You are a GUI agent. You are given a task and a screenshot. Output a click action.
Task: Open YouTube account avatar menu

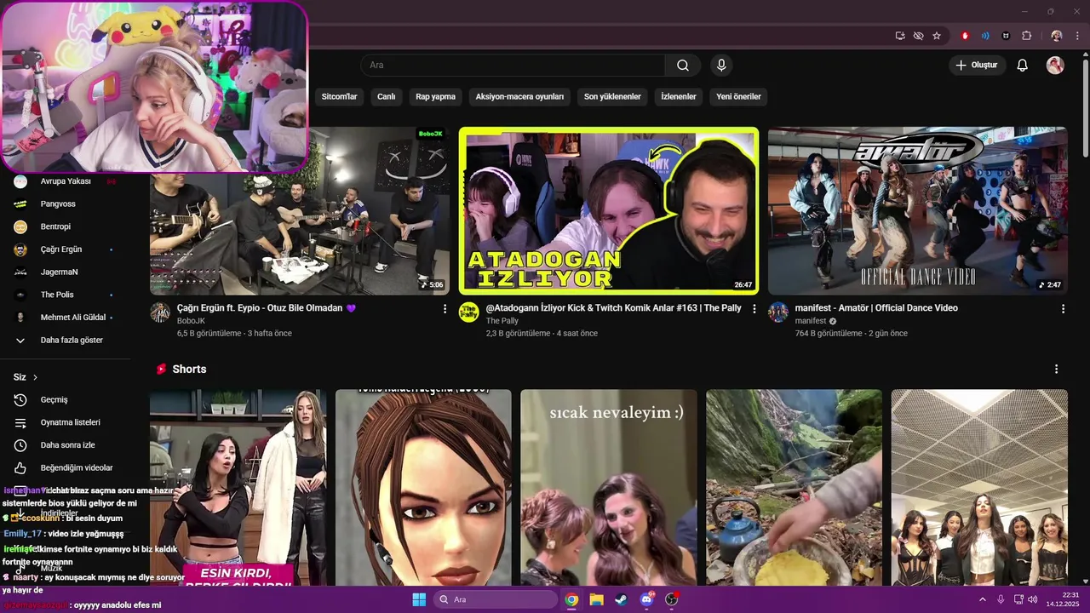point(1055,66)
